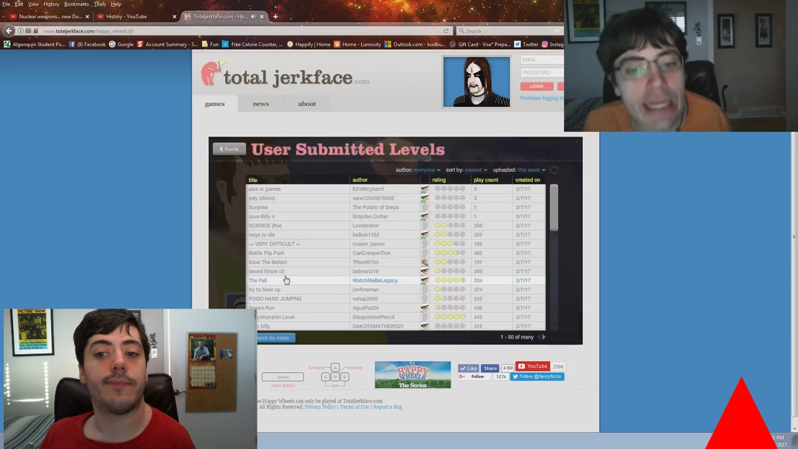The width and height of the screenshot is (798, 449).
Task: Open the Happy Wheels The Series banner
Action: (413, 375)
